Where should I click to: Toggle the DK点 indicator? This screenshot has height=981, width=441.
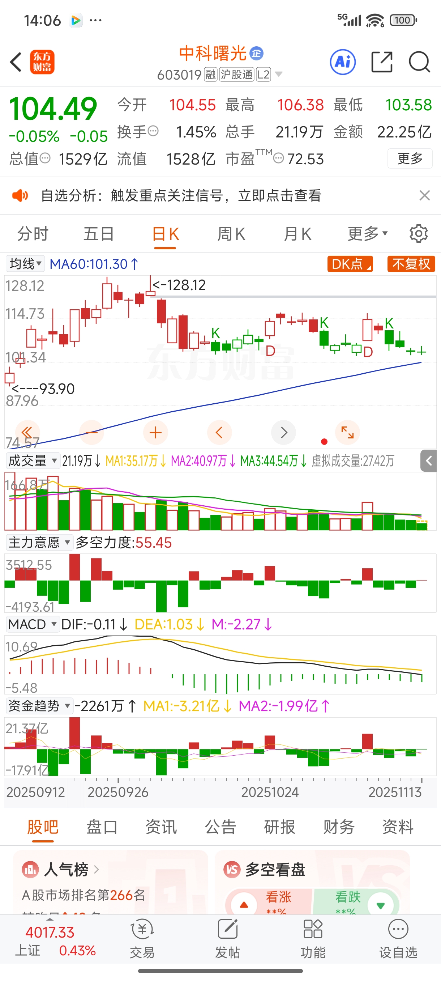click(350, 264)
